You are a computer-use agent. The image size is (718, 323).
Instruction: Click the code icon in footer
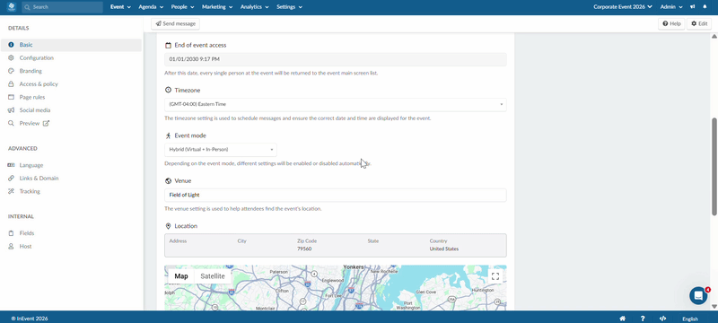pos(662,319)
